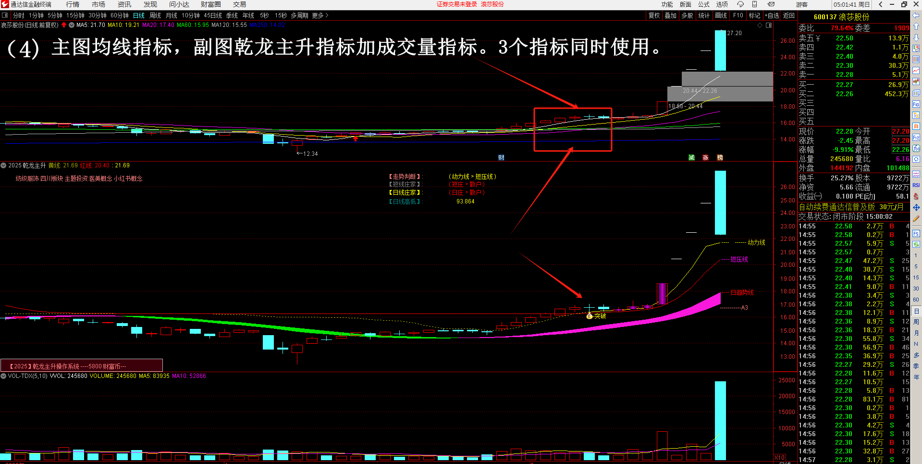Image resolution: width=922 pixels, height=464 pixels.
Task: Add stock via +自选 button
Action: click(772, 15)
